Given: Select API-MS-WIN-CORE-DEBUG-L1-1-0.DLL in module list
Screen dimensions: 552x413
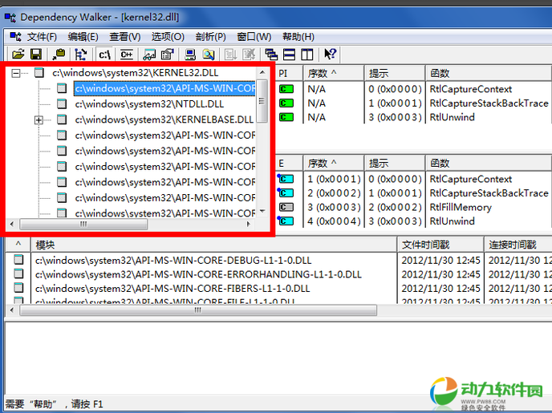Looking at the screenshot, I should (x=172, y=260).
